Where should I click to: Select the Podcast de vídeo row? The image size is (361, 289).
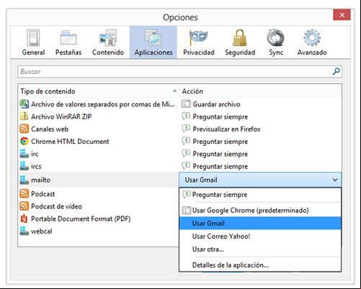pos(98,206)
